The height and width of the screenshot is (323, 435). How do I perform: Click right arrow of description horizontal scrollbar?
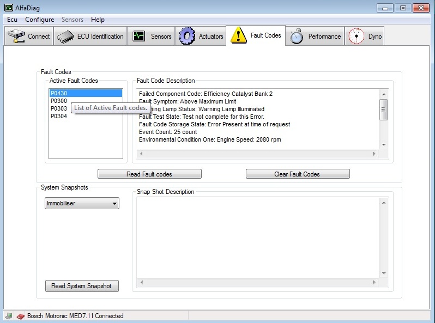374,154
